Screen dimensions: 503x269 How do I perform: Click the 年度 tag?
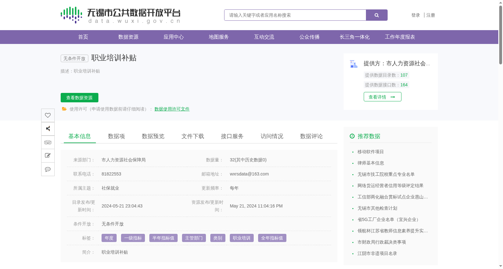(x=109, y=238)
